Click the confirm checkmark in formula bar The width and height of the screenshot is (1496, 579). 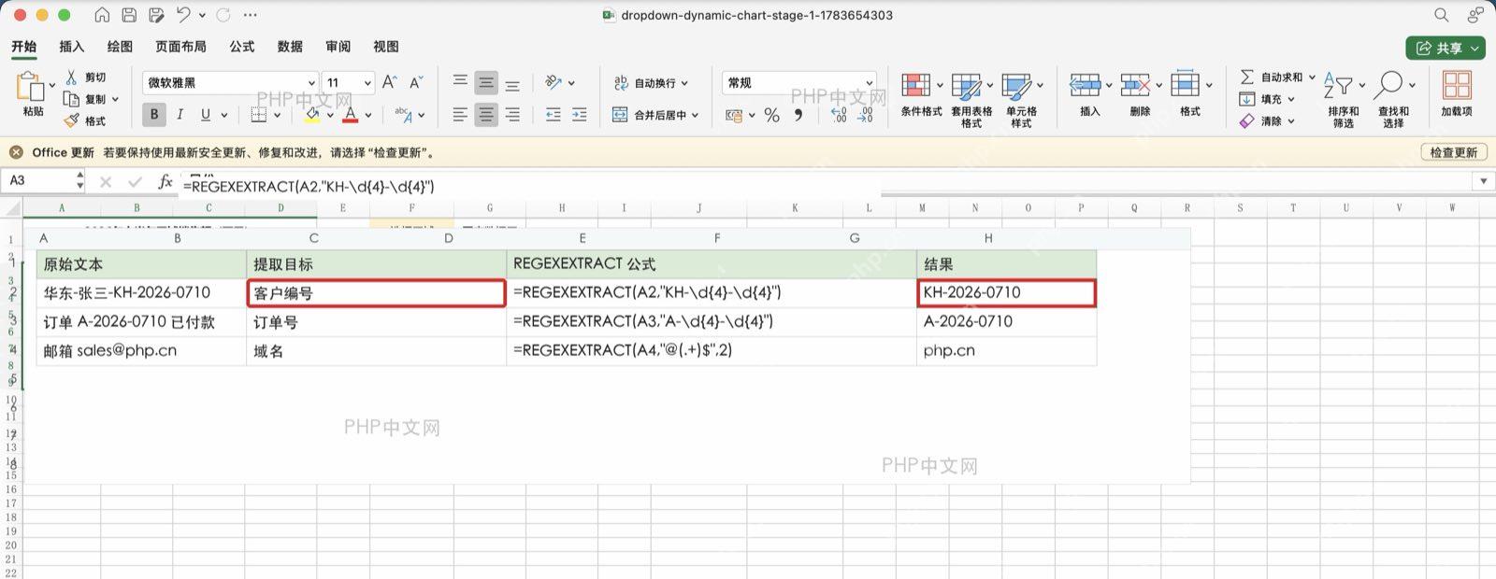(x=136, y=182)
